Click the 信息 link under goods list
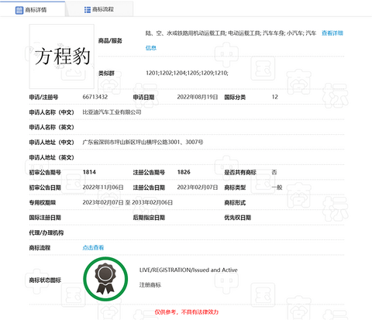 pos(151,48)
